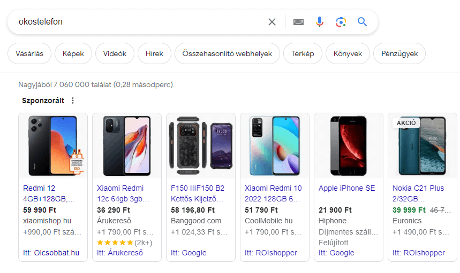Follow the Itt: Olcsobbat.hu link
The width and height of the screenshot is (460, 273).
point(51,253)
